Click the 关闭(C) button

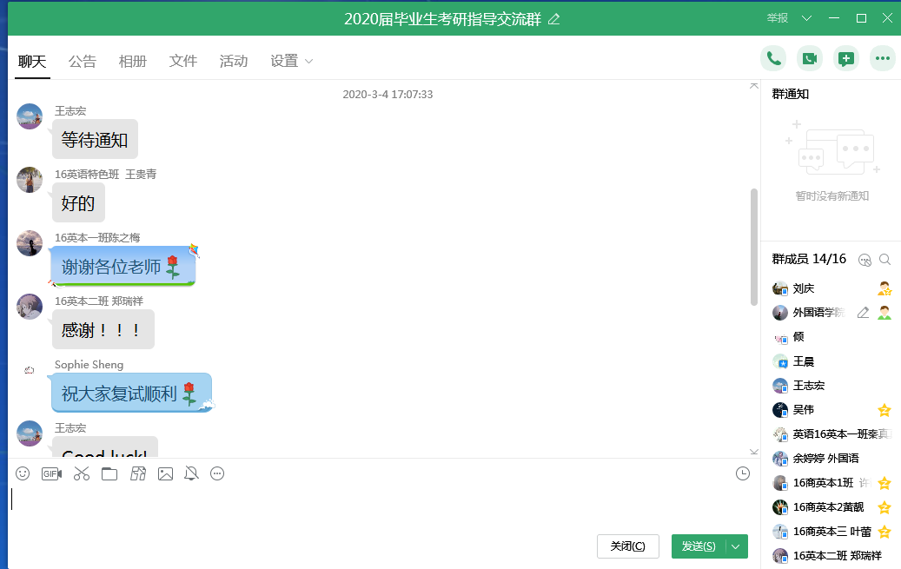(x=627, y=546)
